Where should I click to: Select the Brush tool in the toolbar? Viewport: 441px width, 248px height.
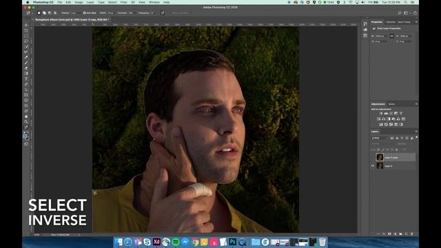pos(26,63)
